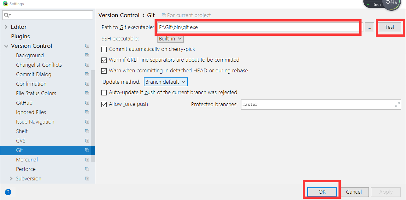Image resolution: width=406 pixels, height=200 pixels.
Task: Click the project-level icon beside GitHub
Action: pyautogui.click(x=87, y=103)
